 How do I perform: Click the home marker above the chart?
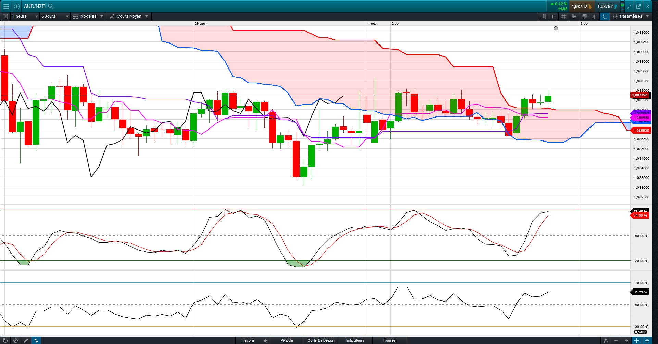556,28
